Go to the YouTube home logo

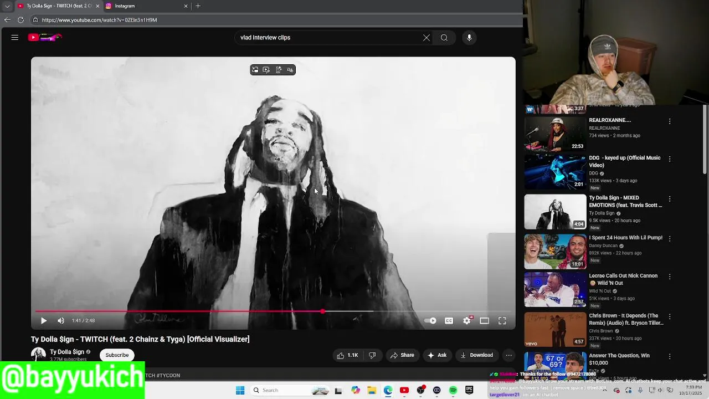tap(45, 38)
